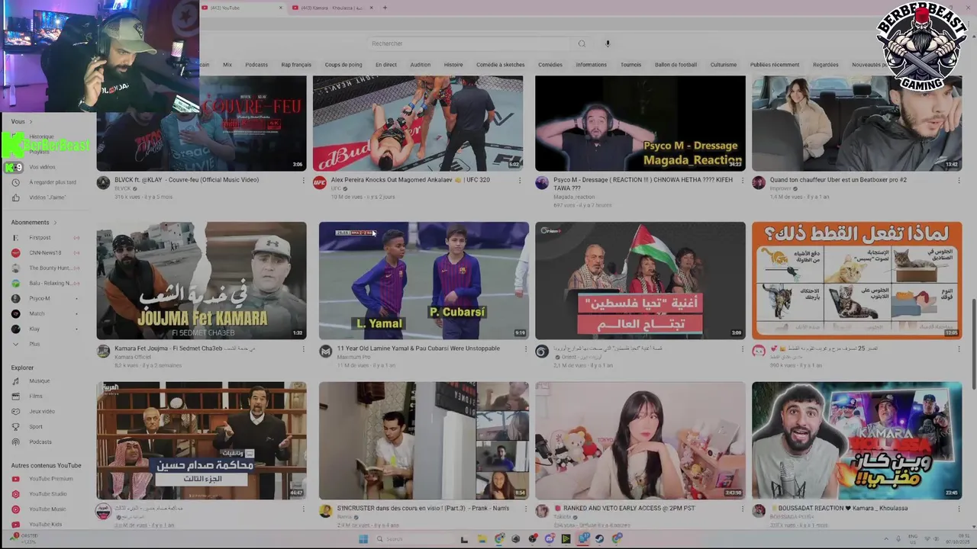Open the Windows Start button
The width and height of the screenshot is (977, 549).
click(x=363, y=539)
